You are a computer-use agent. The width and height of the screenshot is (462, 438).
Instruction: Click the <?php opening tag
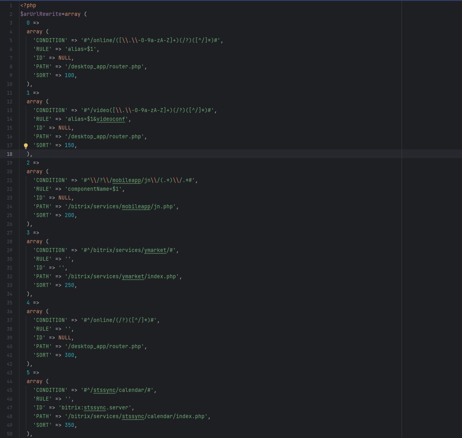coord(28,6)
